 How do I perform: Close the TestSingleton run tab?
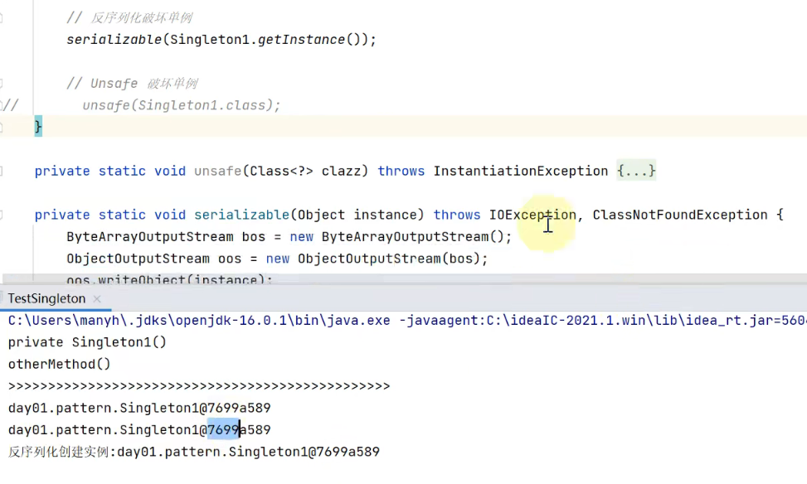click(97, 299)
